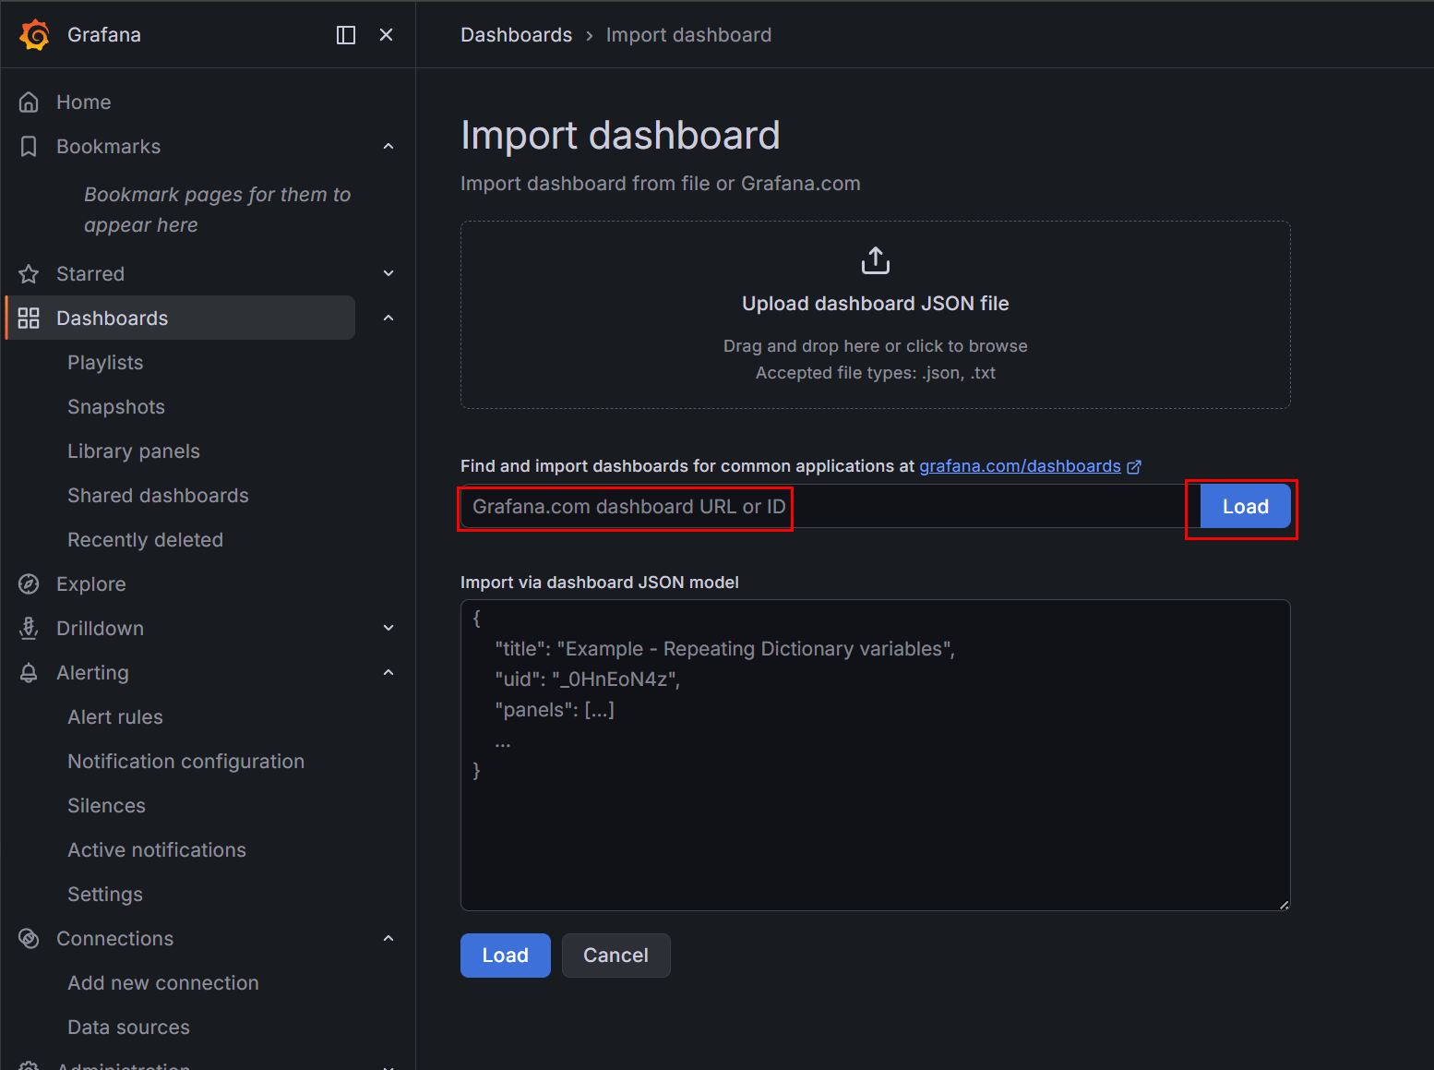Image resolution: width=1434 pixels, height=1070 pixels.
Task: Select Add new connection
Action: (x=163, y=983)
